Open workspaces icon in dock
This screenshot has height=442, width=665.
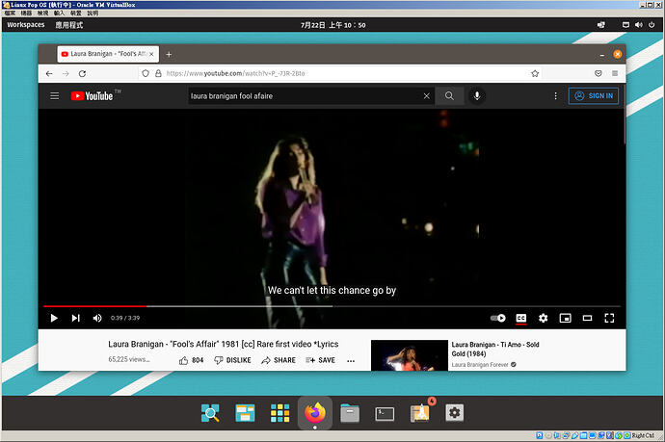[x=245, y=413]
